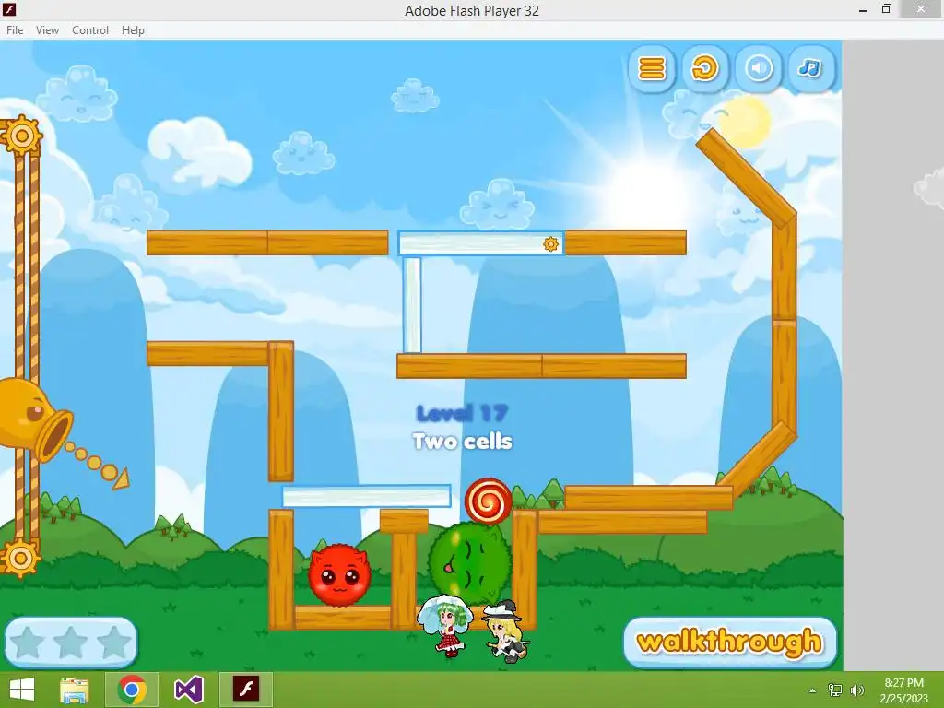
Task: Click the red spiral lollipop candy
Action: (489, 501)
